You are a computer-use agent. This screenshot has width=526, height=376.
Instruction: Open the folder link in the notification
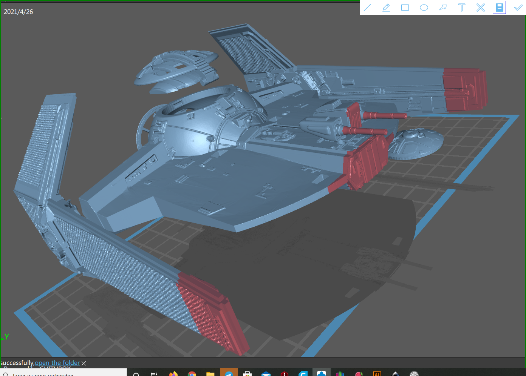point(57,363)
